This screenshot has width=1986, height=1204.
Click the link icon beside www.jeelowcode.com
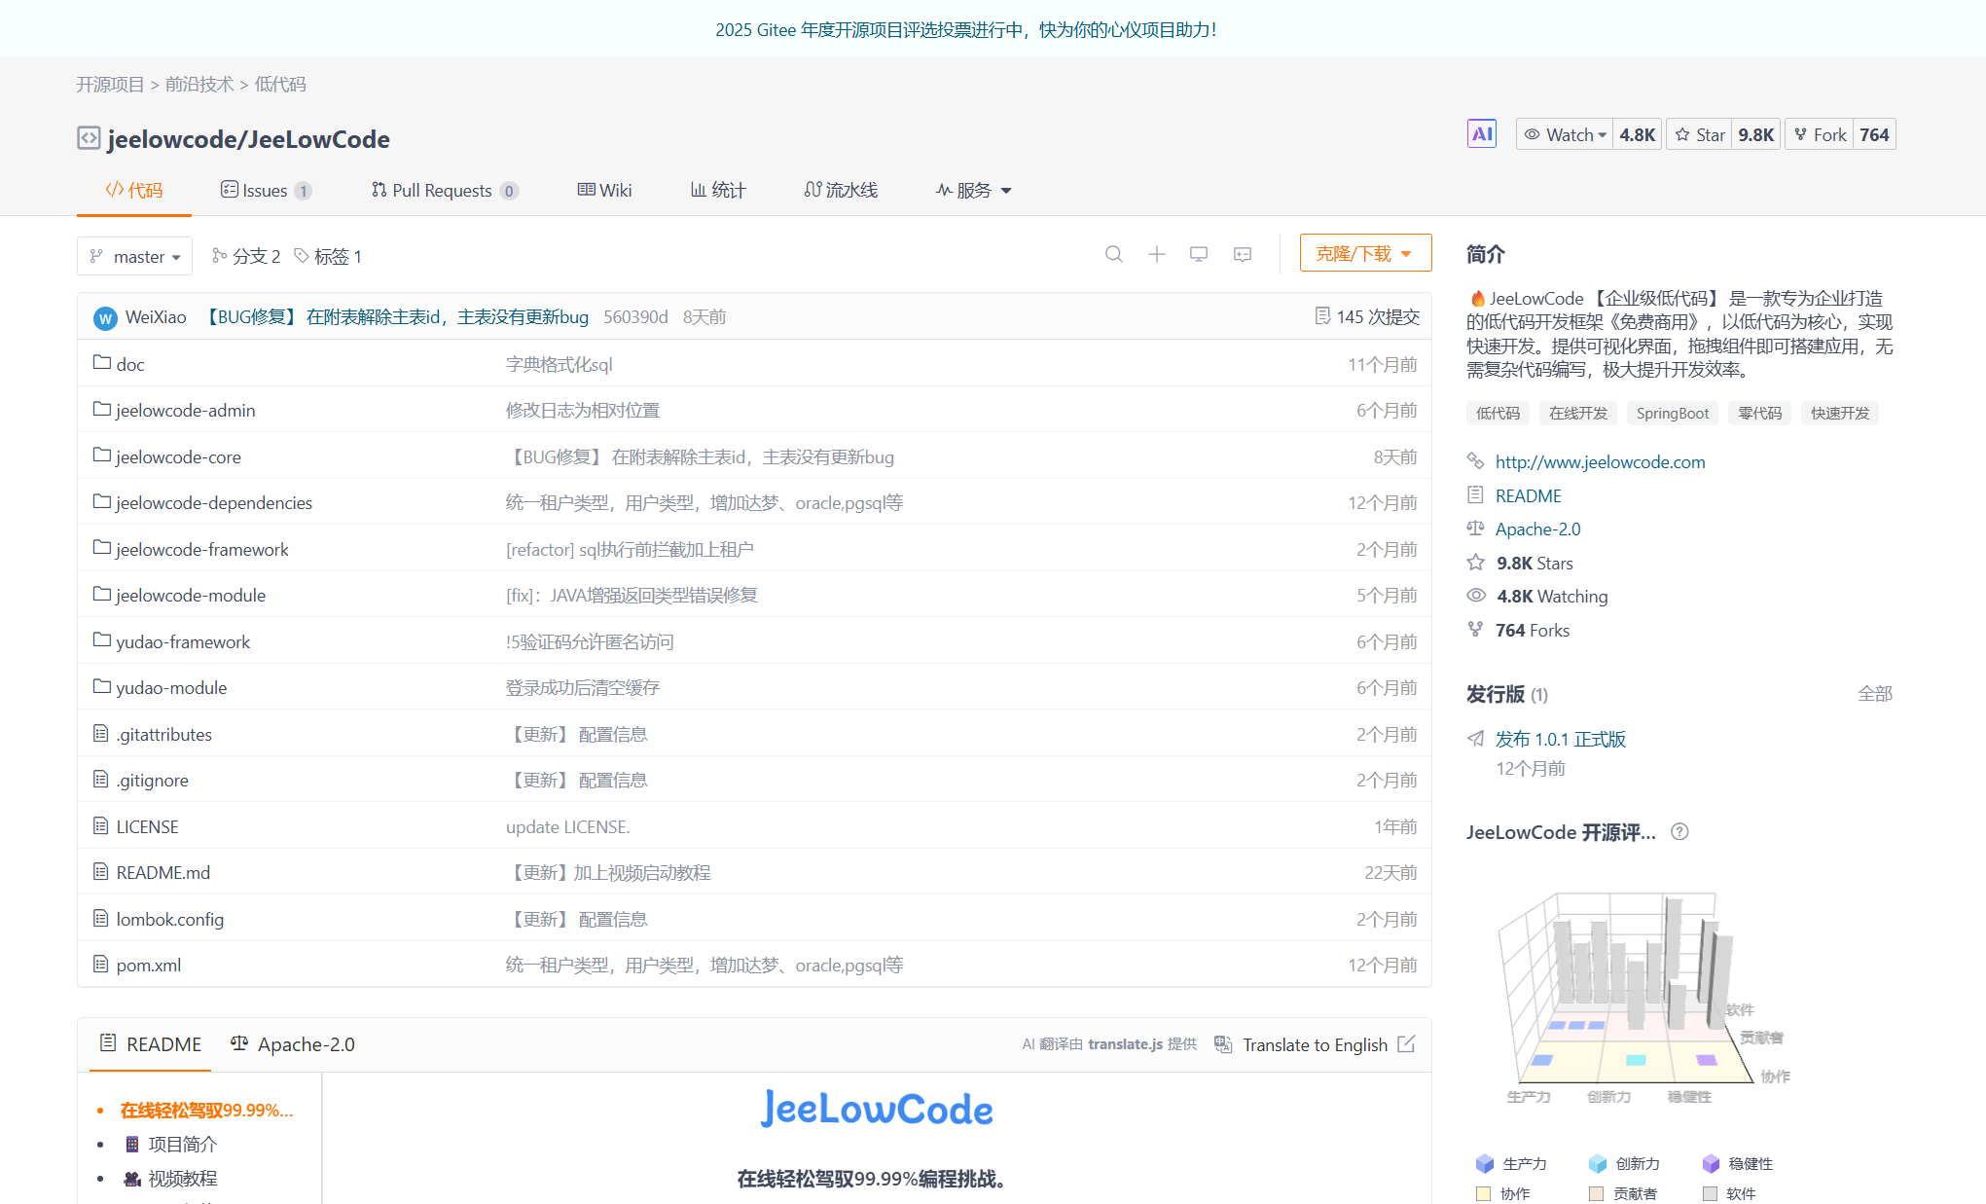tap(1475, 461)
